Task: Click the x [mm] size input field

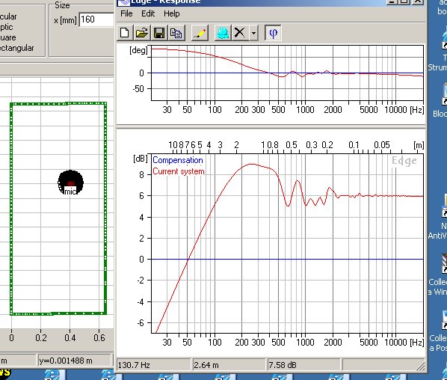Action: coord(96,19)
